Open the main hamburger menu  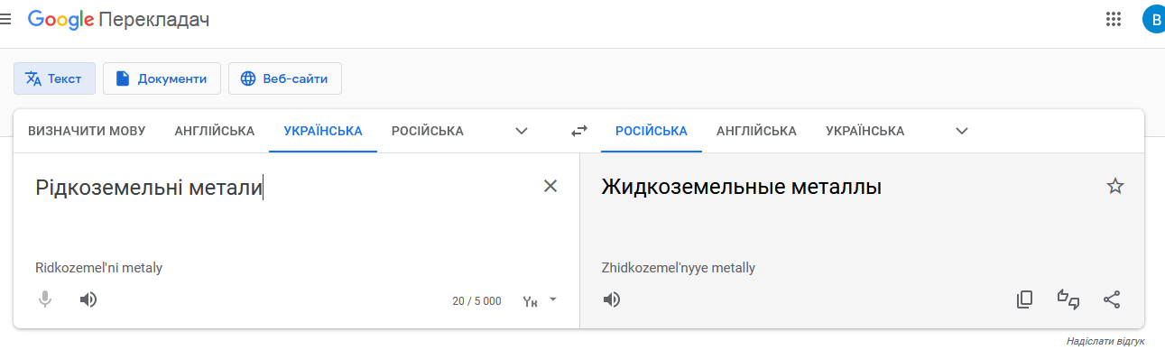(5, 19)
